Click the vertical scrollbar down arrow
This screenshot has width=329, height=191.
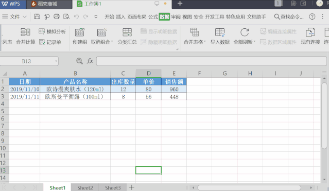pos(324,180)
